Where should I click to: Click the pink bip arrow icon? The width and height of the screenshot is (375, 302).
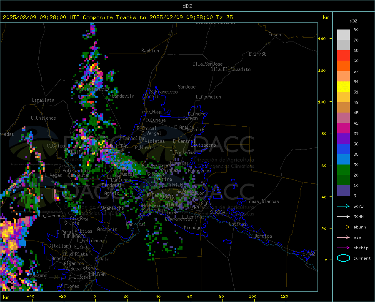tap(343, 238)
